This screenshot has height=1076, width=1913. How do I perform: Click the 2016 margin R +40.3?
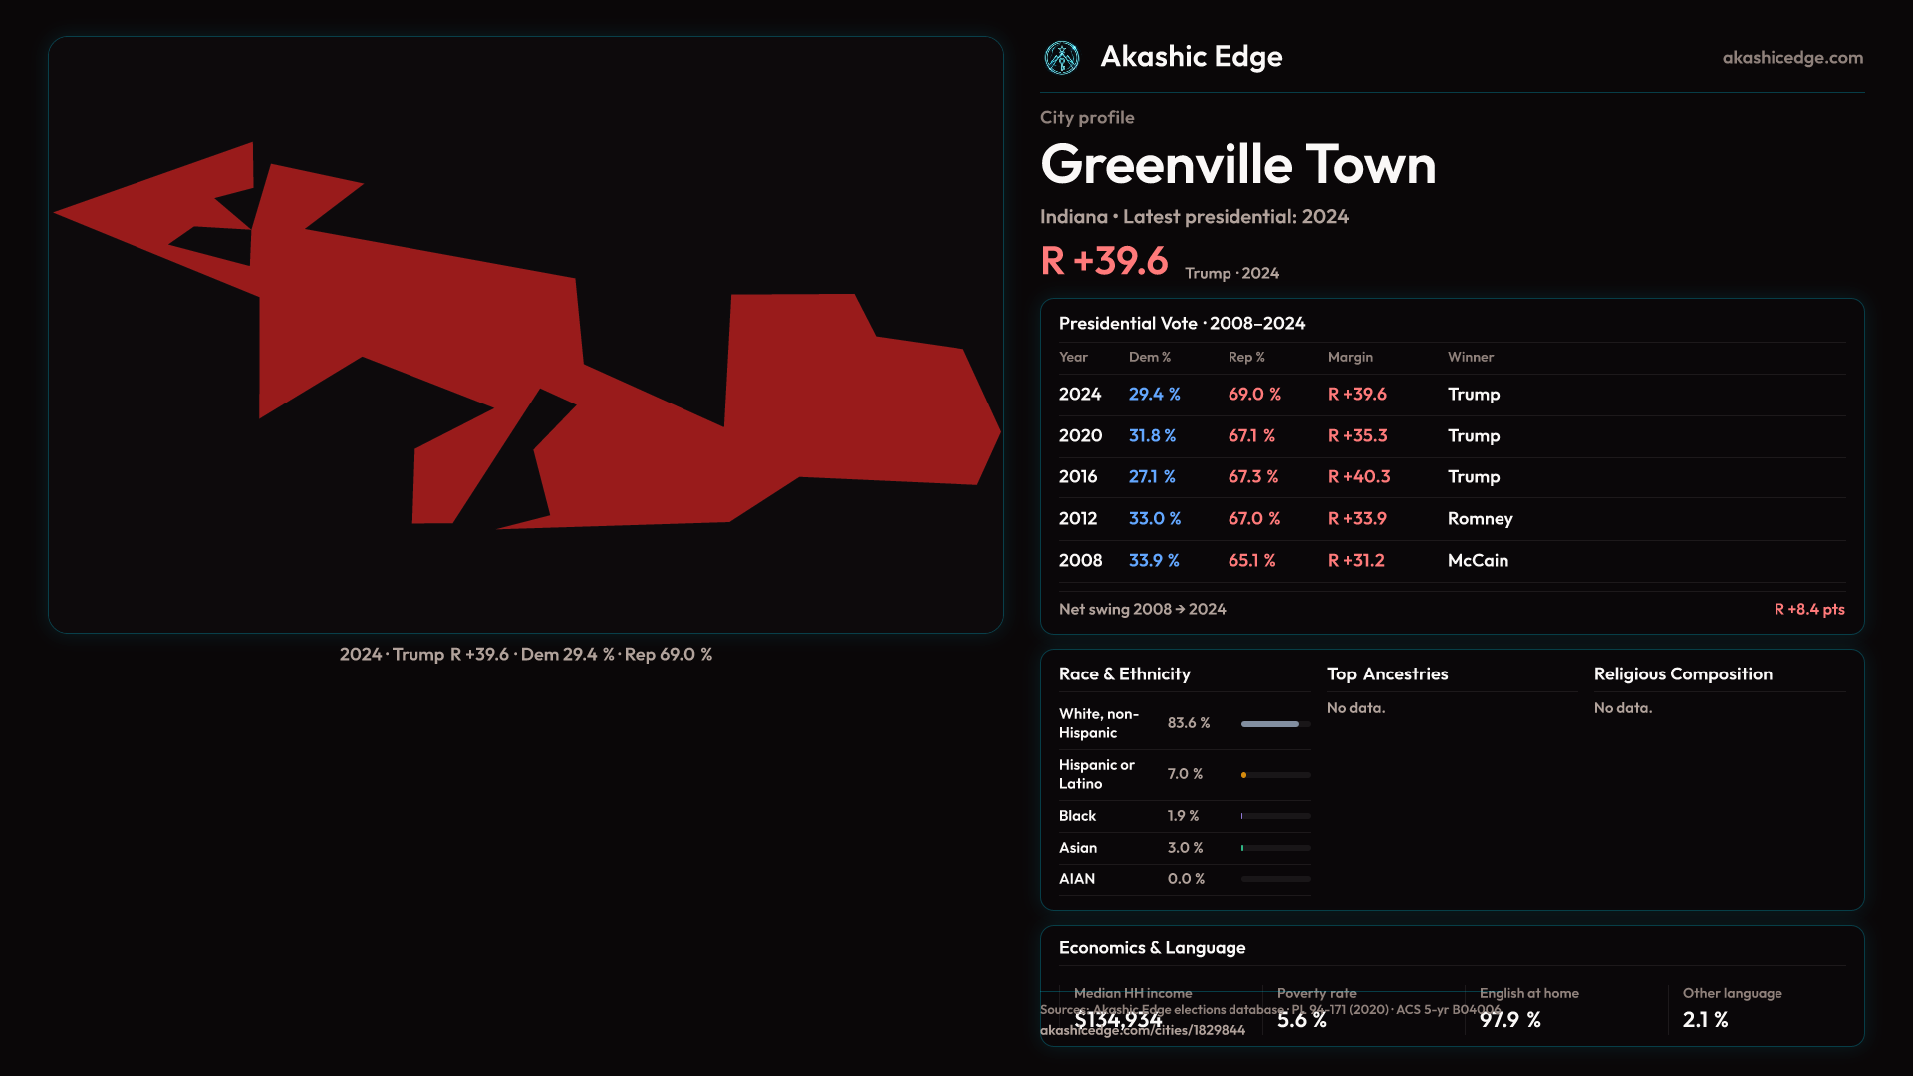1358,477
